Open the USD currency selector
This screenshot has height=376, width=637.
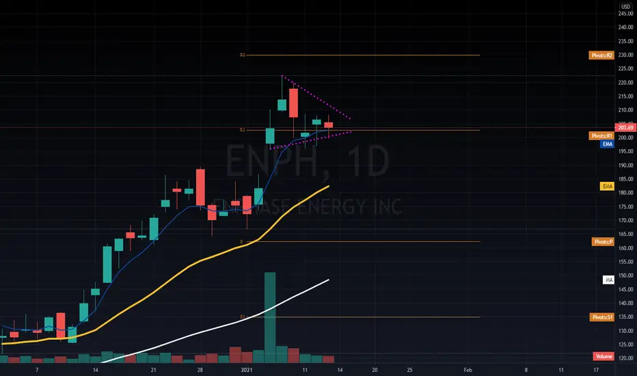pos(625,7)
